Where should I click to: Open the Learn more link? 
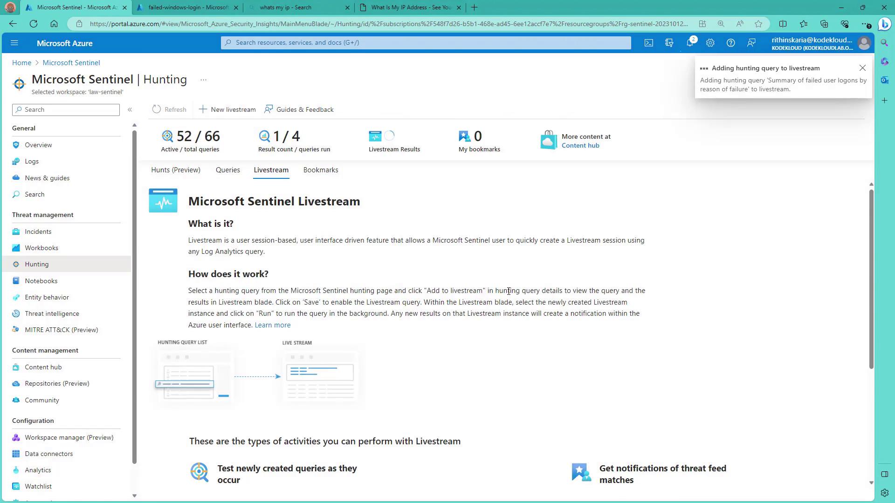[272, 325]
